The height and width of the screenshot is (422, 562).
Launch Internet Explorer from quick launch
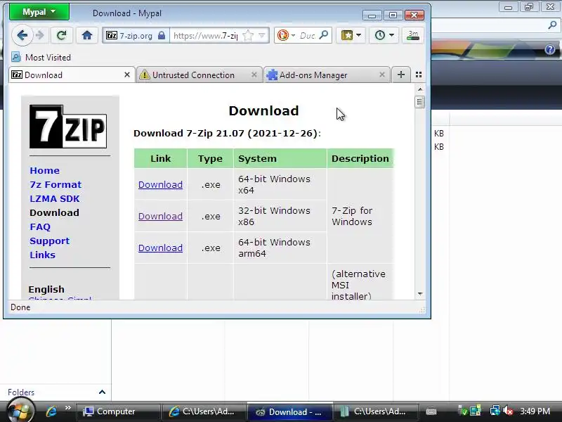tap(51, 411)
